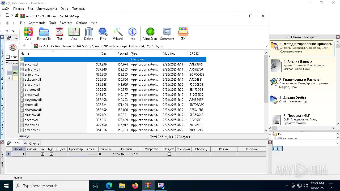Open UniChrom Инструменты menu
340x191 pixels.
tap(47, 9)
